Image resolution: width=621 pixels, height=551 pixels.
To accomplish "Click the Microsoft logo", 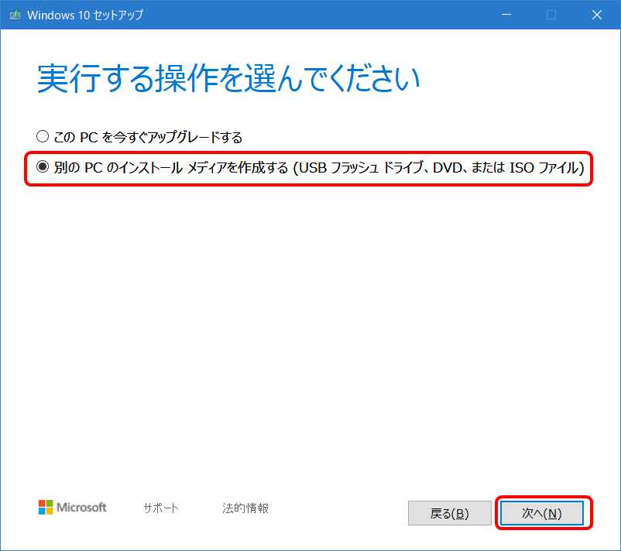I will [72, 507].
